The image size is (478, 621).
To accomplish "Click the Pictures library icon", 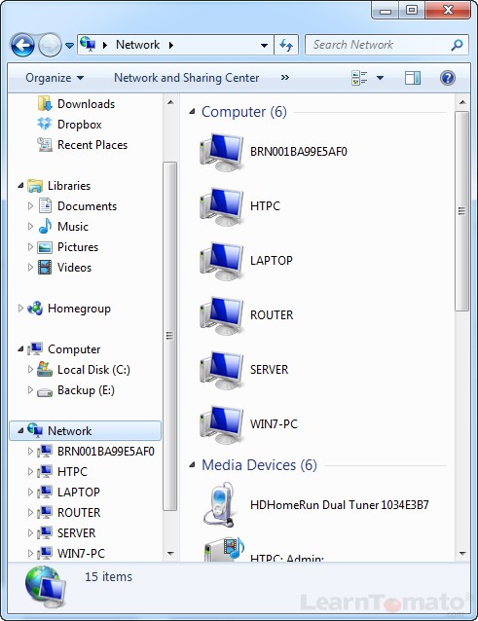I will coord(45,247).
